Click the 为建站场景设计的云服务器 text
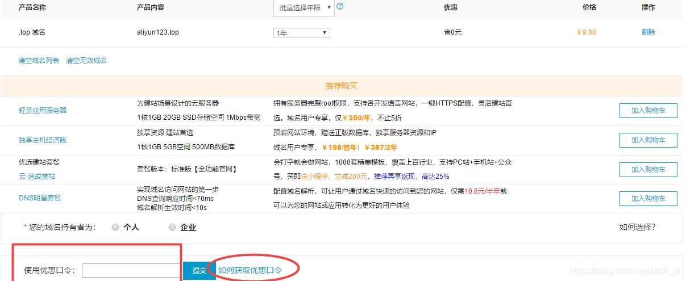The height and width of the screenshot is (281, 686). pos(178,103)
